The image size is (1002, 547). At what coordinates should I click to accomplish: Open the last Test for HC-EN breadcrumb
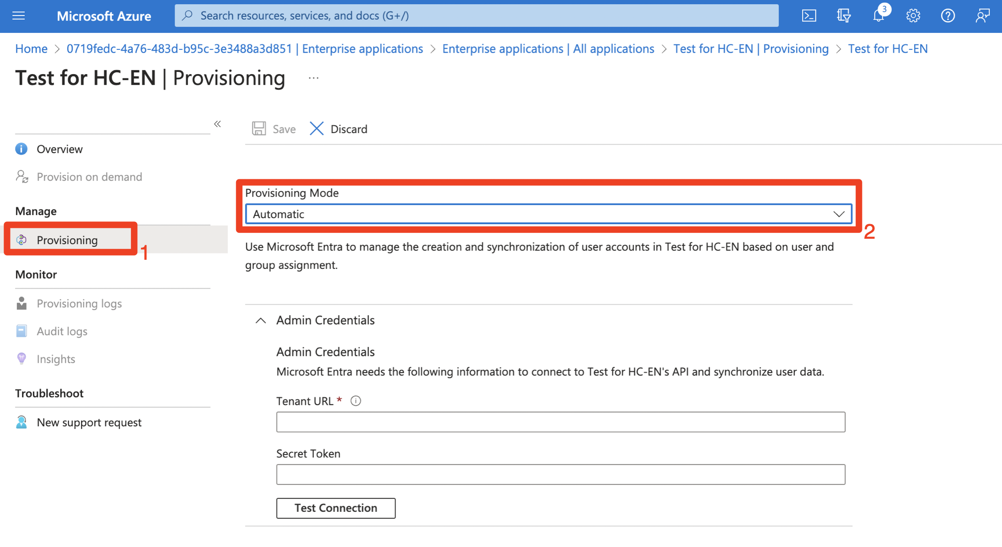tap(888, 48)
